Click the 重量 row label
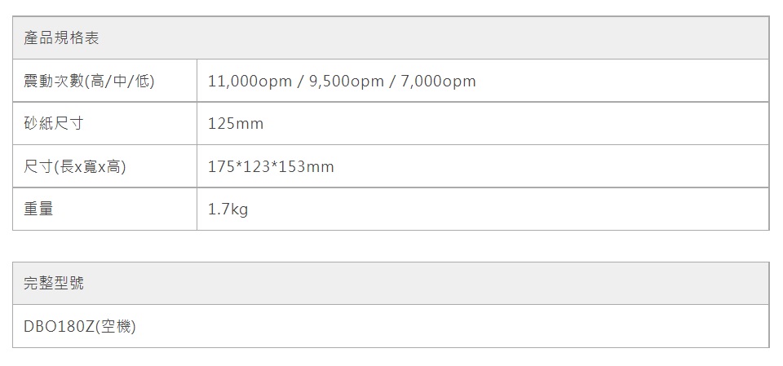The height and width of the screenshot is (366, 783). point(38,209)
